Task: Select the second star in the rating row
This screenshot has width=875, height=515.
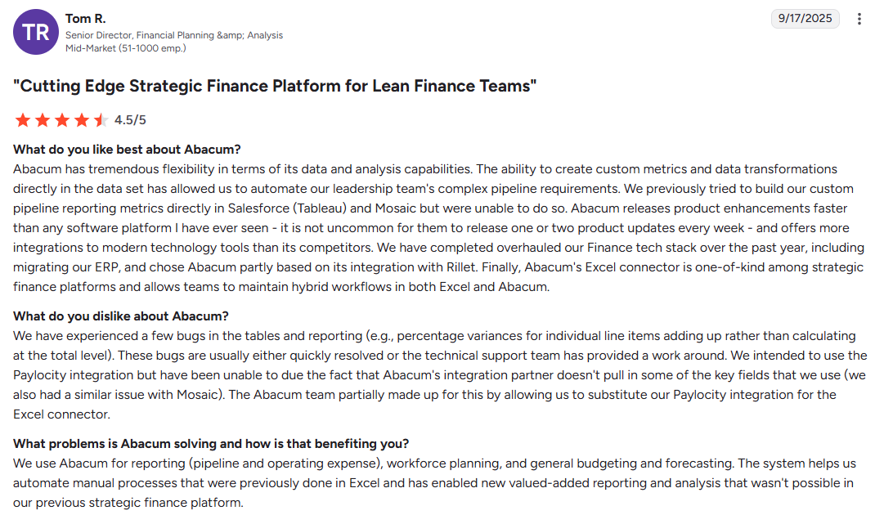Action: coord(43,119)
